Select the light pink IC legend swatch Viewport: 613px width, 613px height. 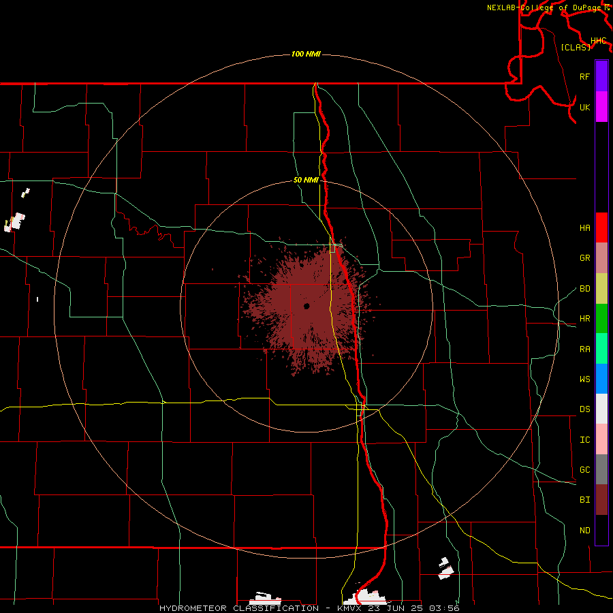coord(601,439)
